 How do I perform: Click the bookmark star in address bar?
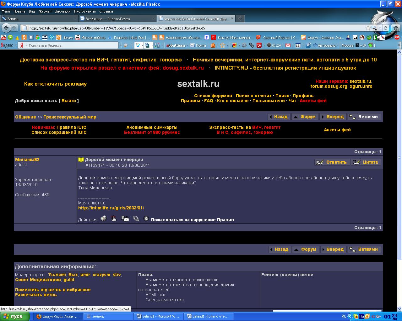[368, 28]
